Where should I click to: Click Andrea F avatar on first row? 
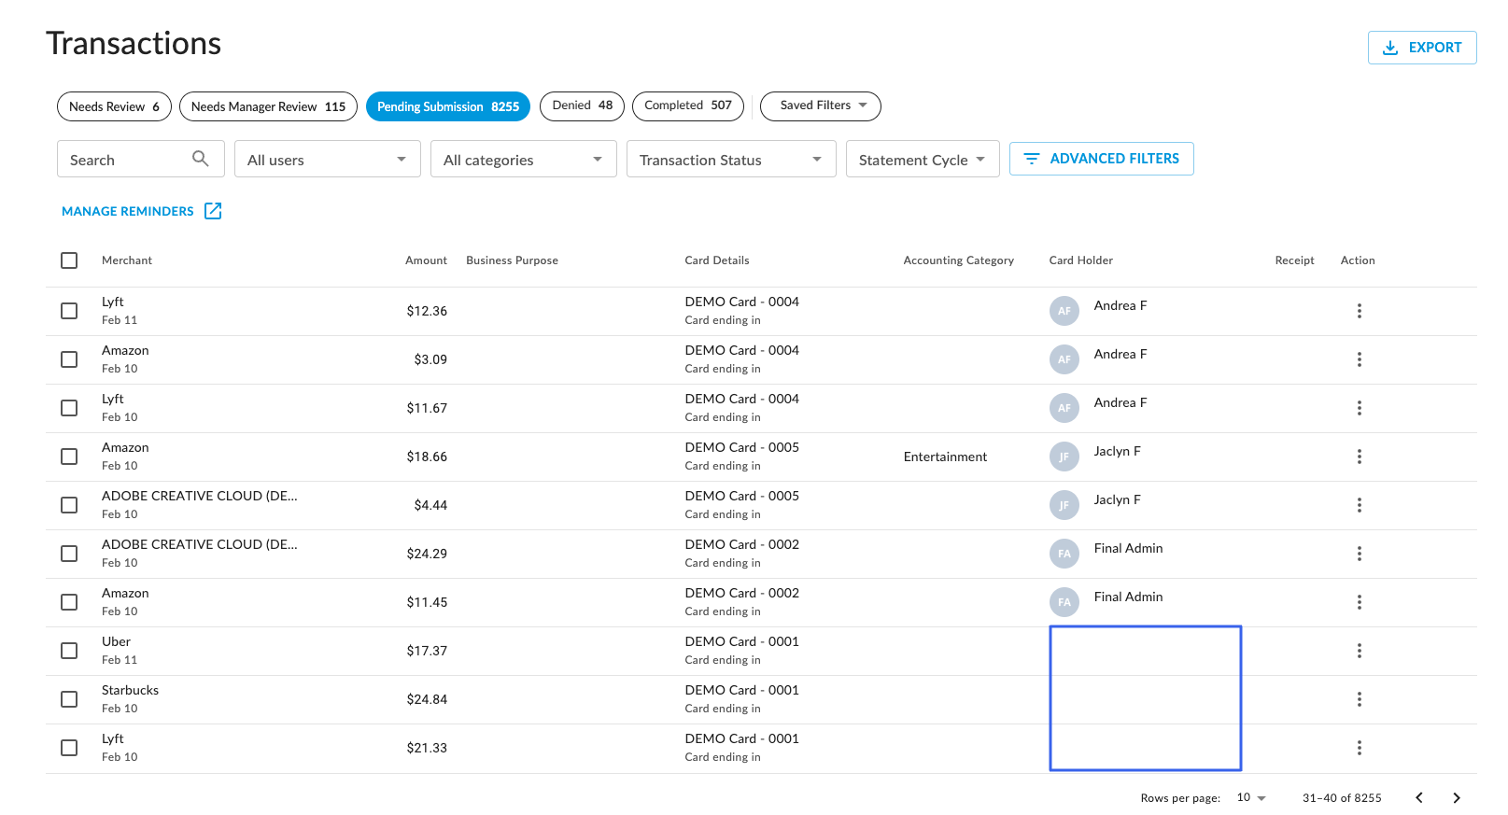[1064, 311]
